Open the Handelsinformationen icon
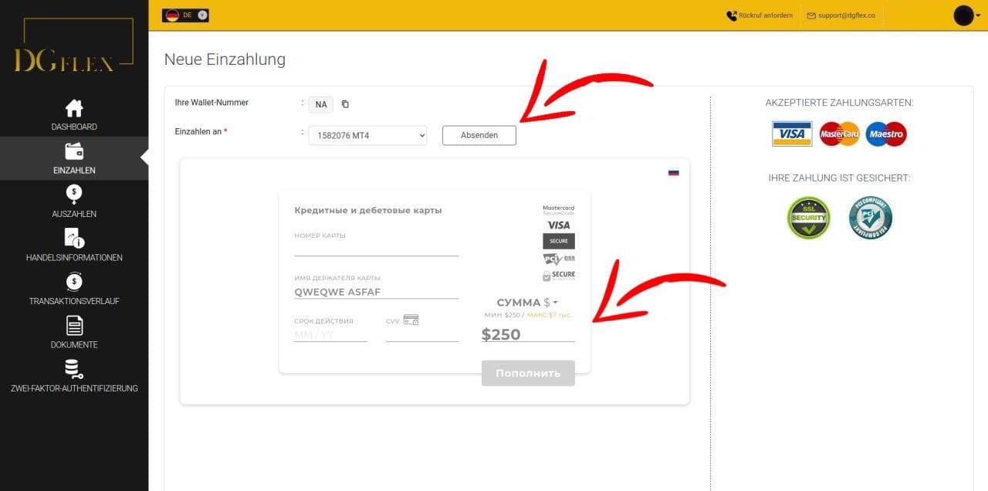 (x=74, y=239)
